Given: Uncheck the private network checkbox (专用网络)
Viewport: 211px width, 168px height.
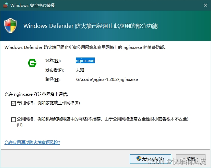Looking at the screenshot, I should [x=13, y=103].
